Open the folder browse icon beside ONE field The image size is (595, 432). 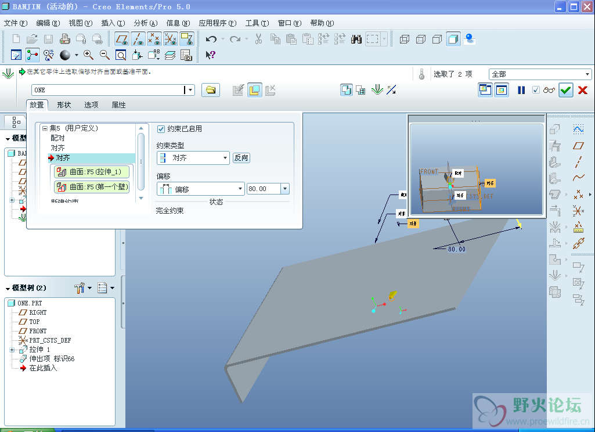[211, 90]
